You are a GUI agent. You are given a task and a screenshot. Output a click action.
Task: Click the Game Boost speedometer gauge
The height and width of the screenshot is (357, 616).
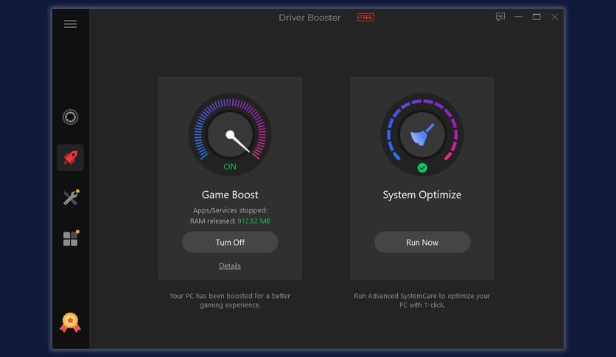pyautogui.click(x=230, y=134)
